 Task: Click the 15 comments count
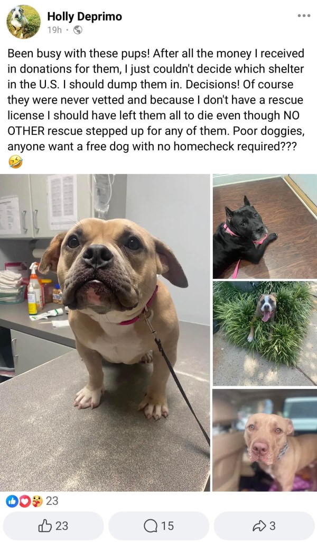pos(167,526)
